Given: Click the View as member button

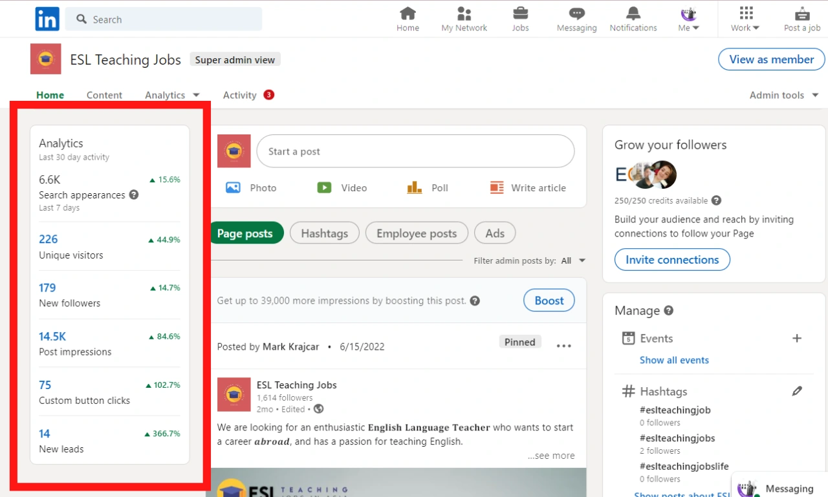Looking at the screenshot, I should tap(771, 59).
